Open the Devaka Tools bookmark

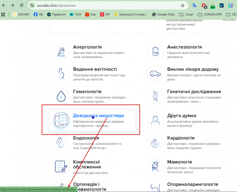click(x=163, y=15)
